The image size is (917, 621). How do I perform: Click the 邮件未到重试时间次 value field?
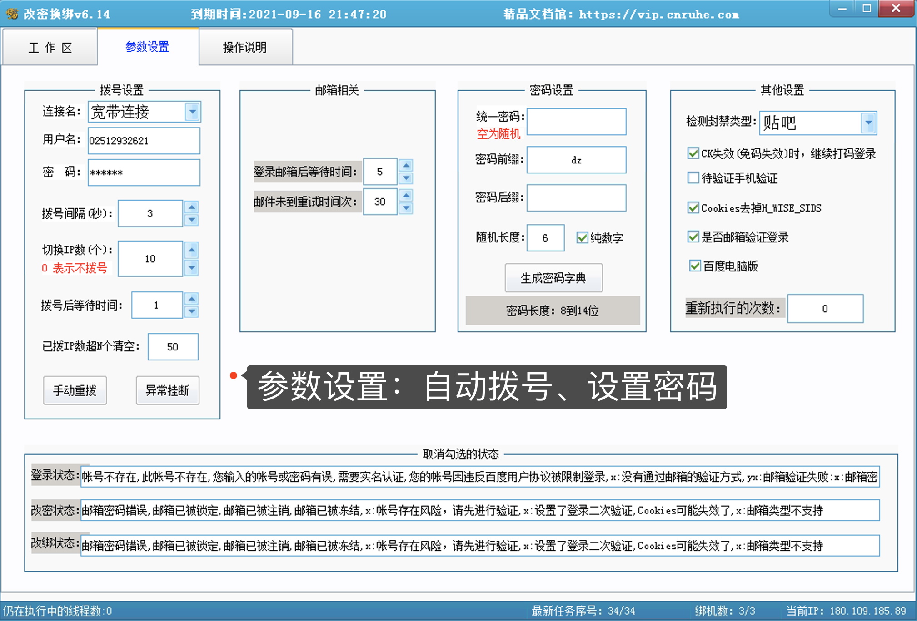click(380, 202)
